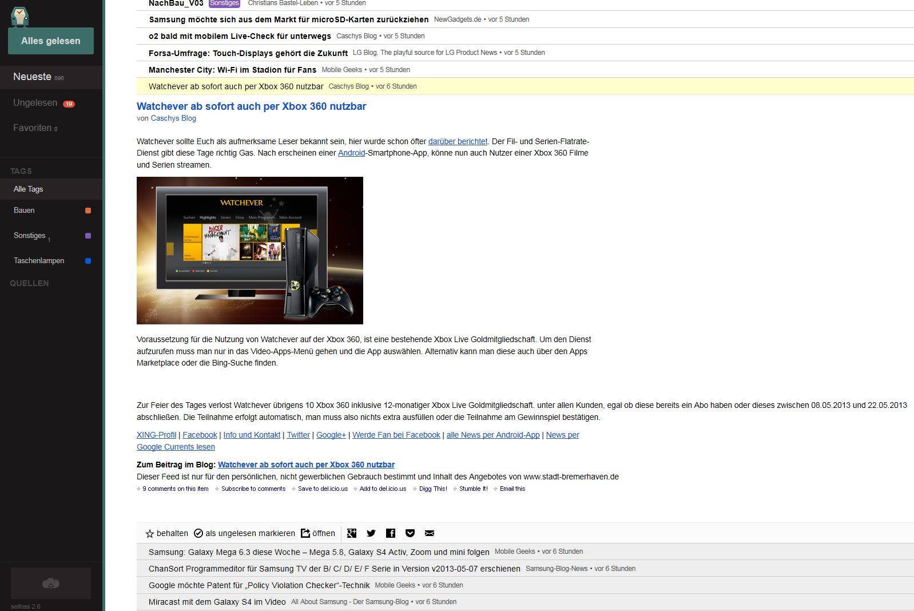
Task: Share the article via email icon
Action: click(x=430, y=533)
